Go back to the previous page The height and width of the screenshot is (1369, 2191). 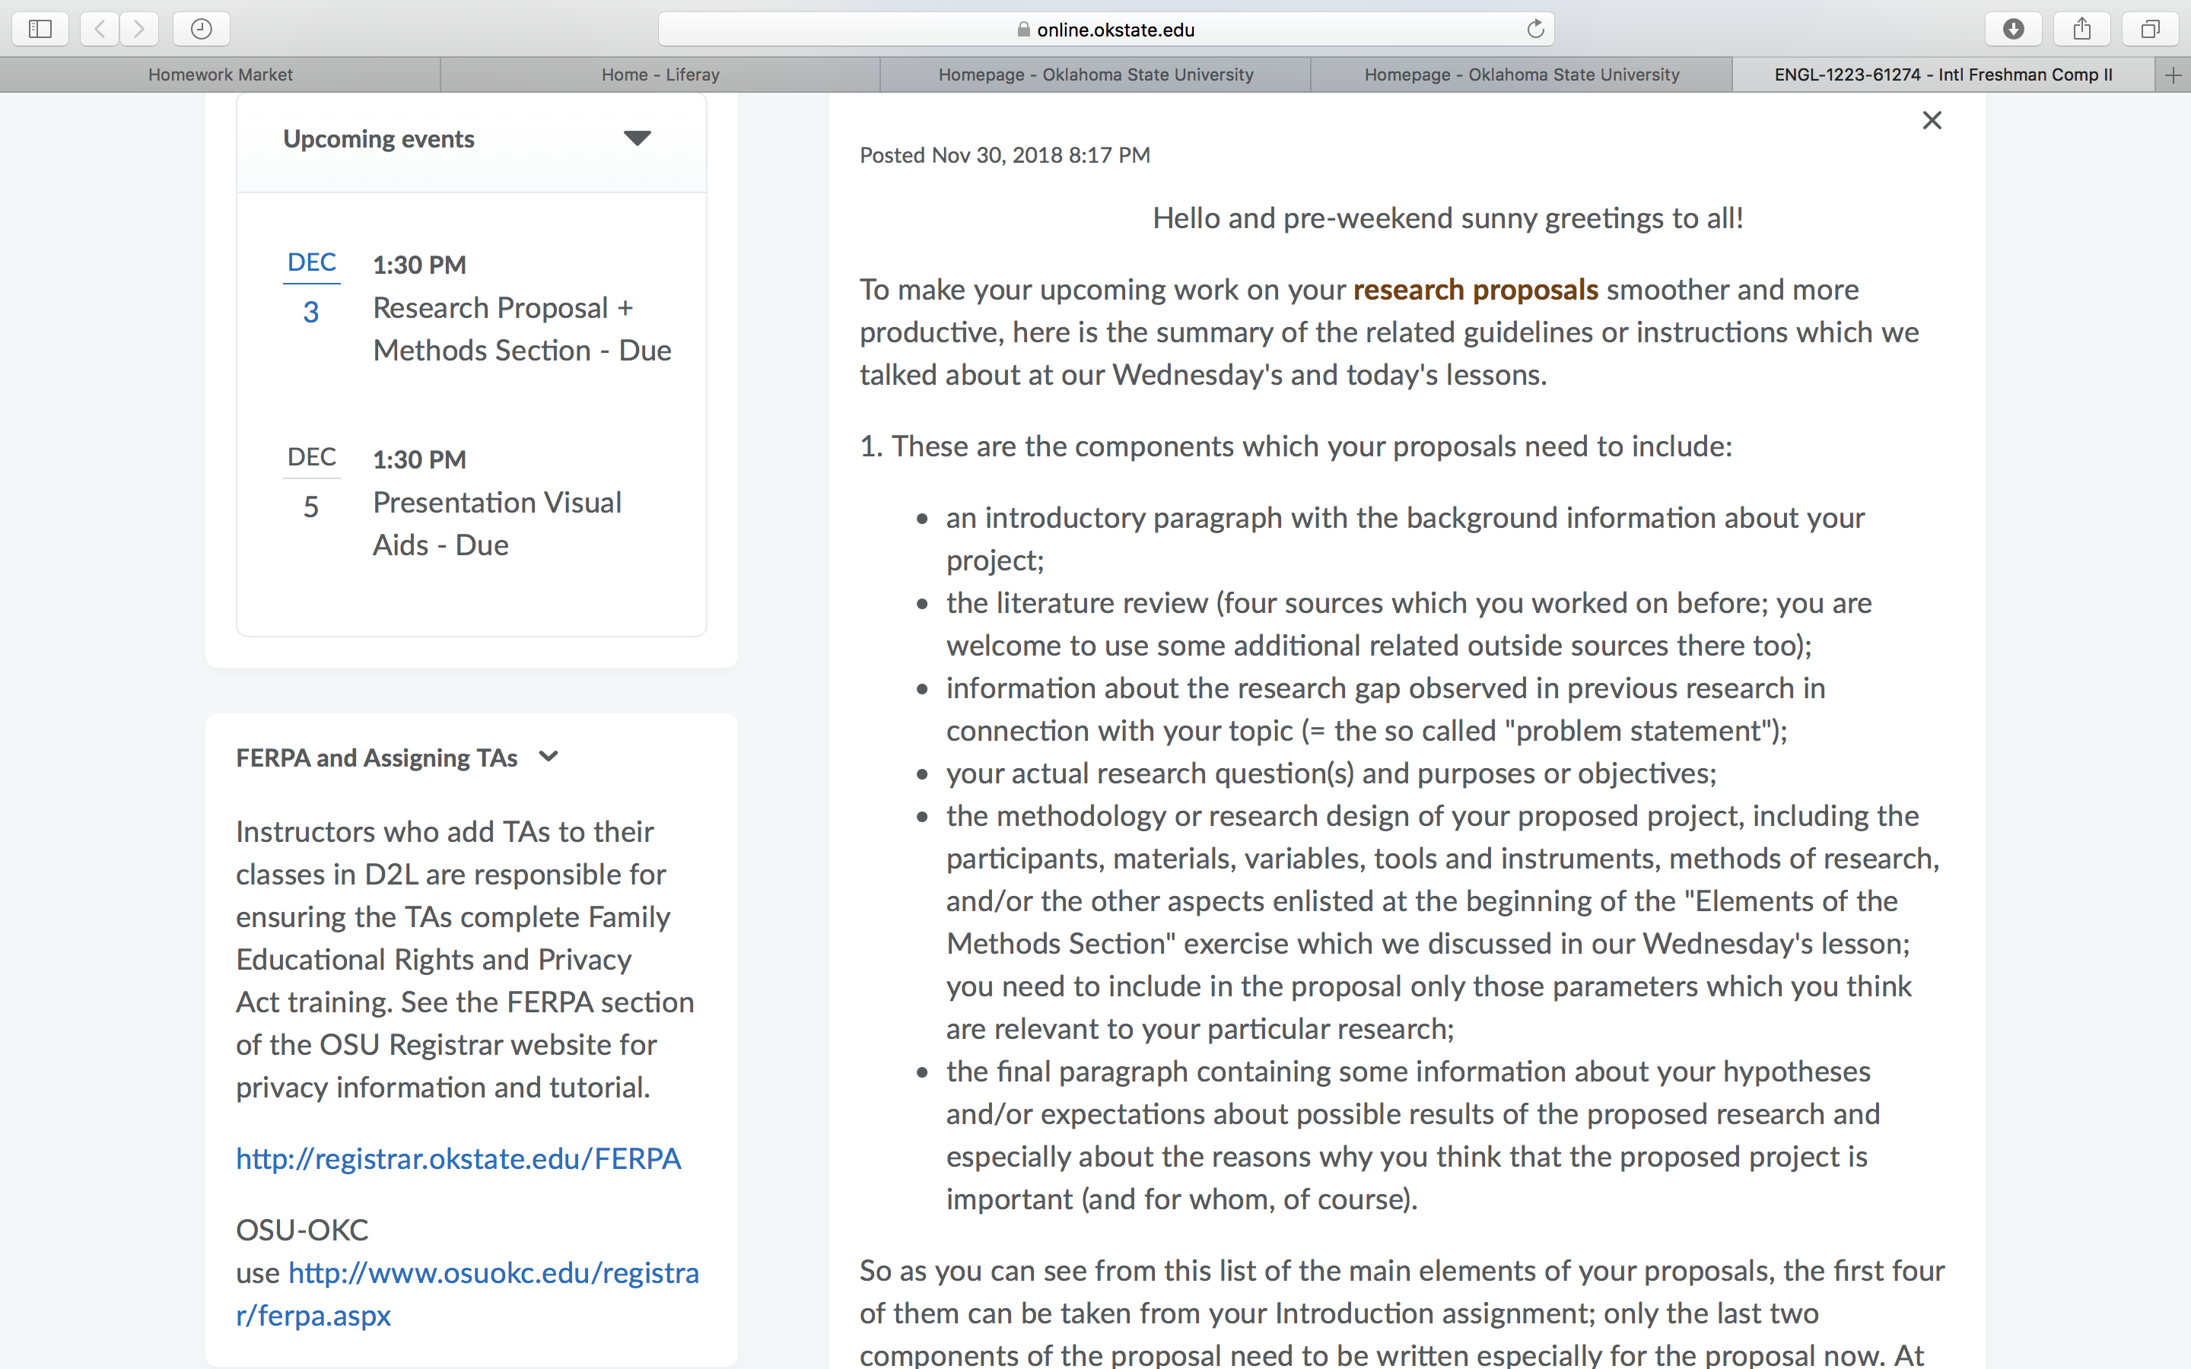point(100,29)
